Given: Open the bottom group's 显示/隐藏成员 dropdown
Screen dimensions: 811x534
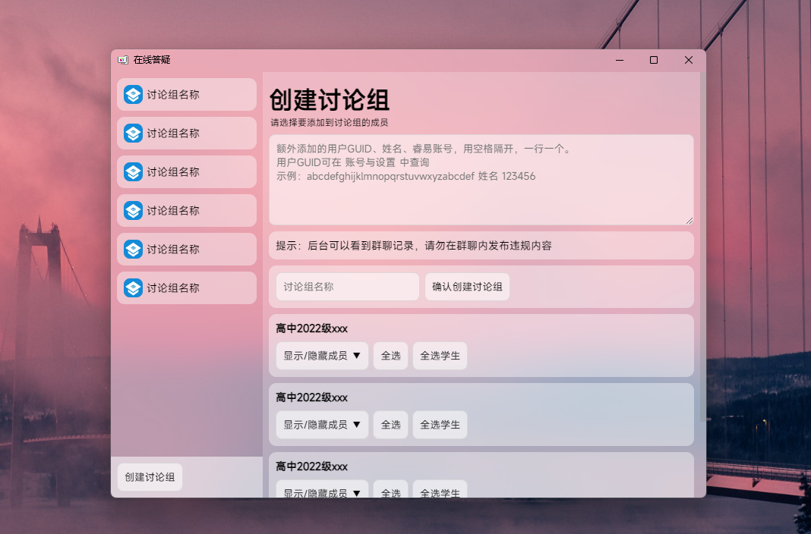Looking at the screenshot, I should point(321,492).
